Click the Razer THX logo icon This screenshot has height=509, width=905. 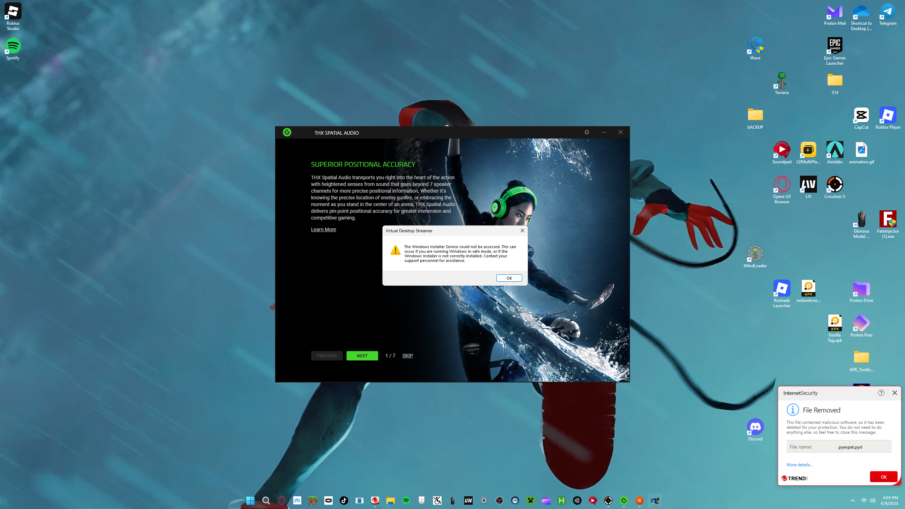point(287,132)
